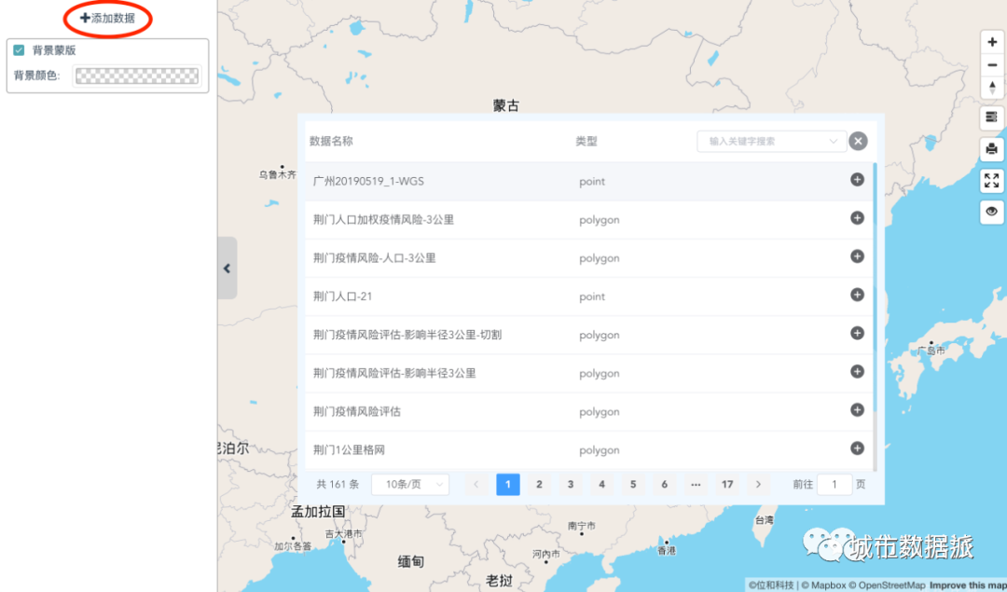
Task: Click the 添加数据 add data button
Action: pos(107,18)
